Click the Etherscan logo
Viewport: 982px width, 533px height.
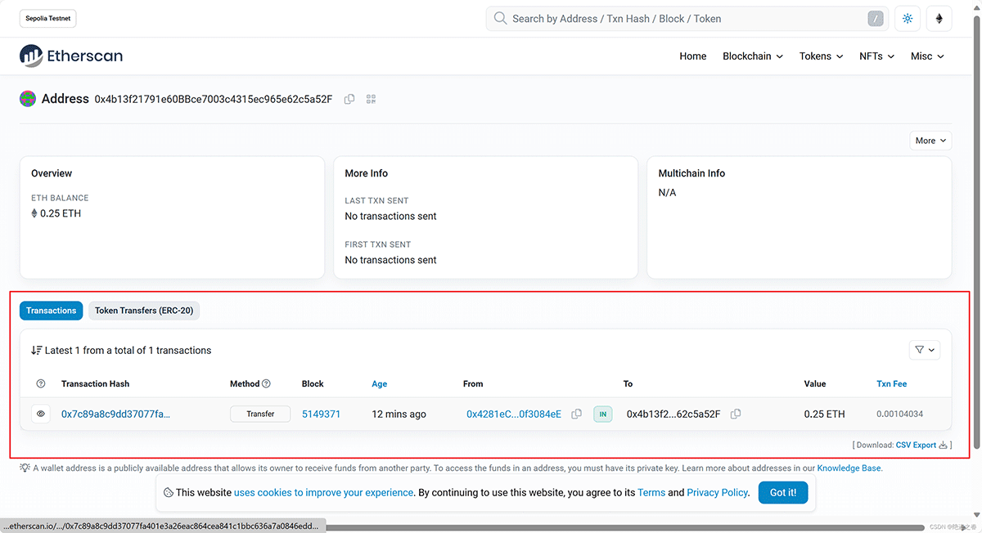point(71,56)
